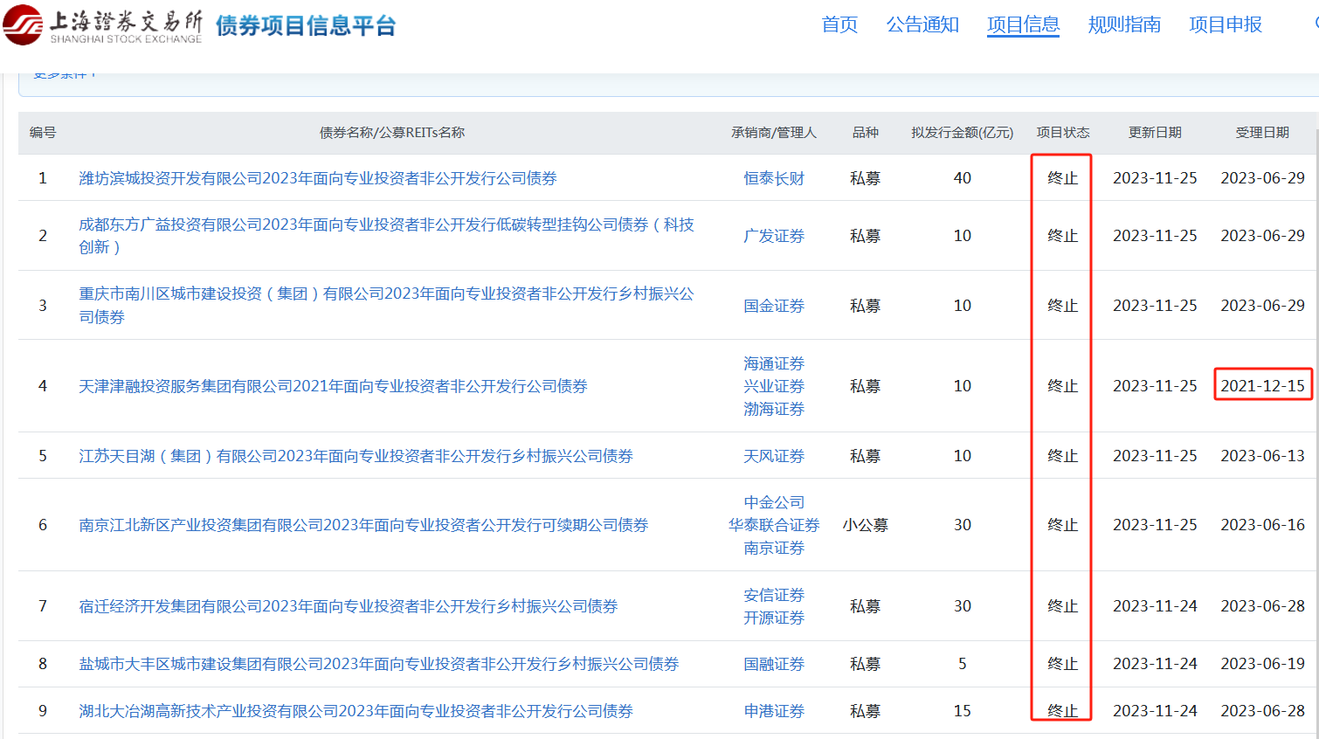The width and height of the screenshot is (1319, 739).
Task: Open 重庆市南川区城市建设投资 bond link
Action: [x=386, y=294]
